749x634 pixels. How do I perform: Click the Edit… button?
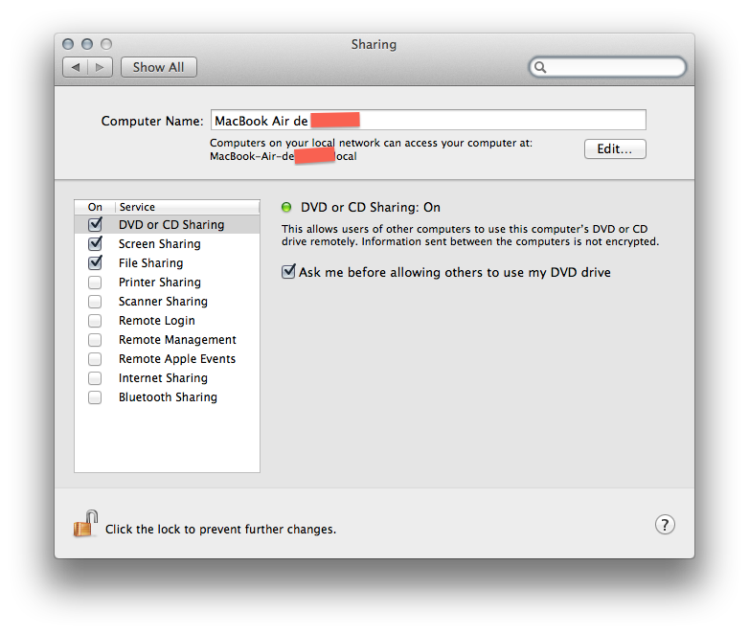point(615,149)
